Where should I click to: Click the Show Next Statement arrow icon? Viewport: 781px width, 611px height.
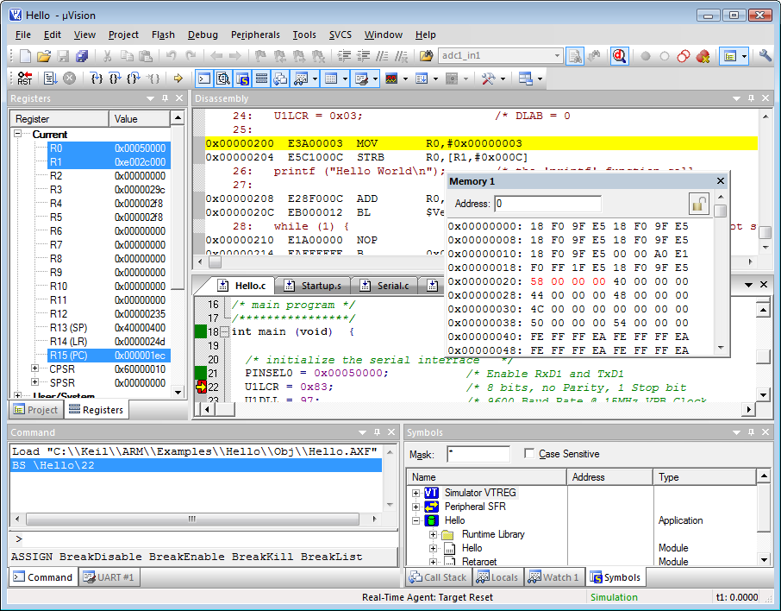pos(178,79)
